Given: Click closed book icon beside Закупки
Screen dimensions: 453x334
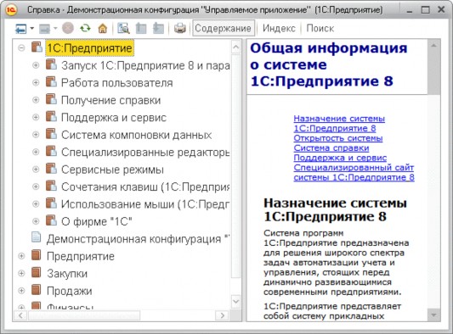Looking at the screenshot, I should [x=36, y=272].
